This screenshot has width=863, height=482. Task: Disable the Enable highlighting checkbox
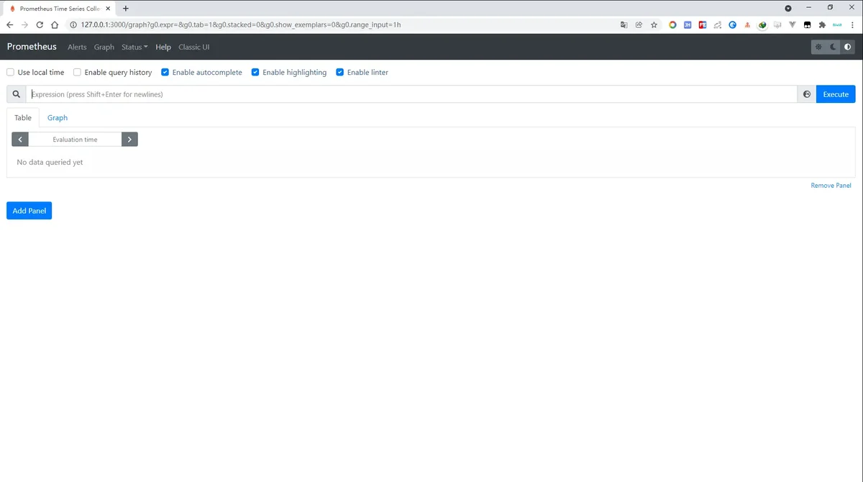pyautogui.click(x=255, y=73)
